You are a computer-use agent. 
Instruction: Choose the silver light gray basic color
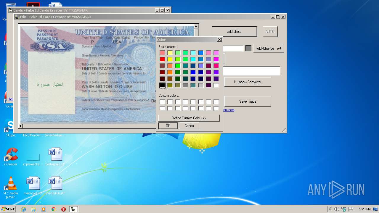(201, 85)
